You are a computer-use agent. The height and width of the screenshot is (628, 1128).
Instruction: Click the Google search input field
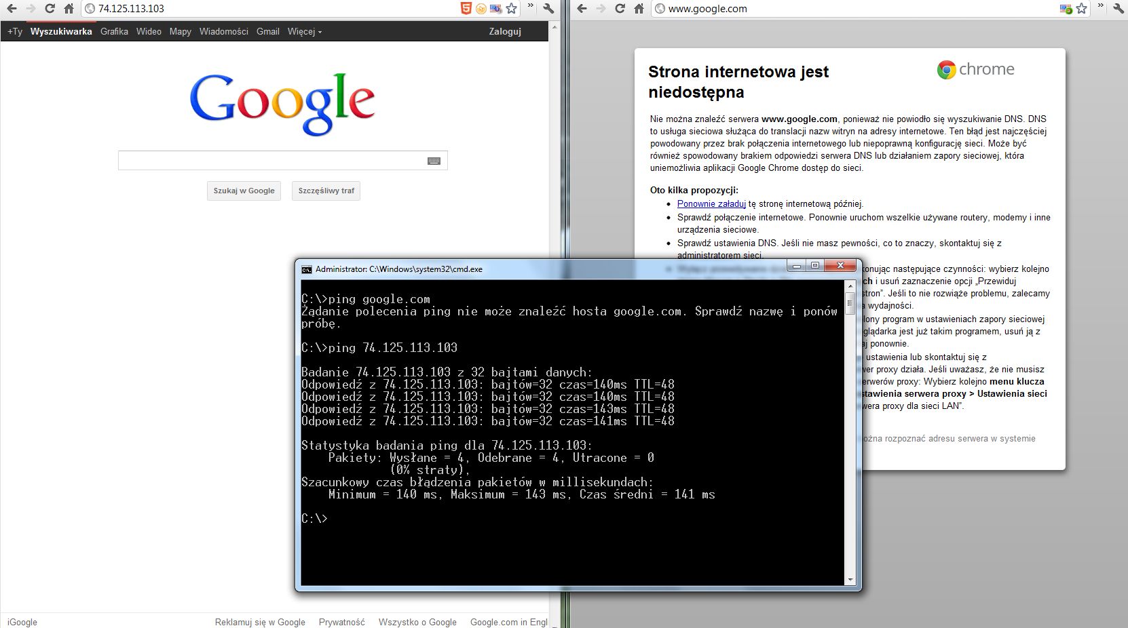[282, 161]
